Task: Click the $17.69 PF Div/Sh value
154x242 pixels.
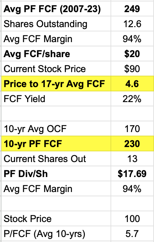Action: (x=132, y=173)
